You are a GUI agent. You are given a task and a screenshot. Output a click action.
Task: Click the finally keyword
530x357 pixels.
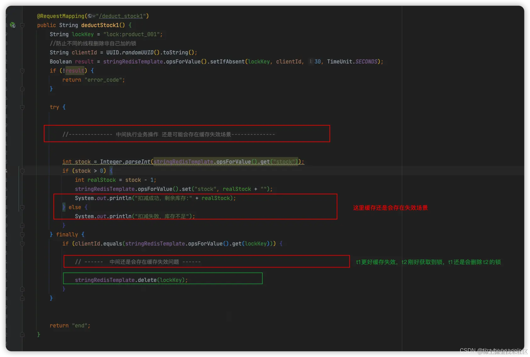67,235
